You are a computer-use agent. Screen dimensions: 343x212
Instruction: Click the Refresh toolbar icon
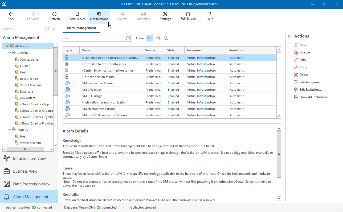pyautogui.click(x=55, y=15)
